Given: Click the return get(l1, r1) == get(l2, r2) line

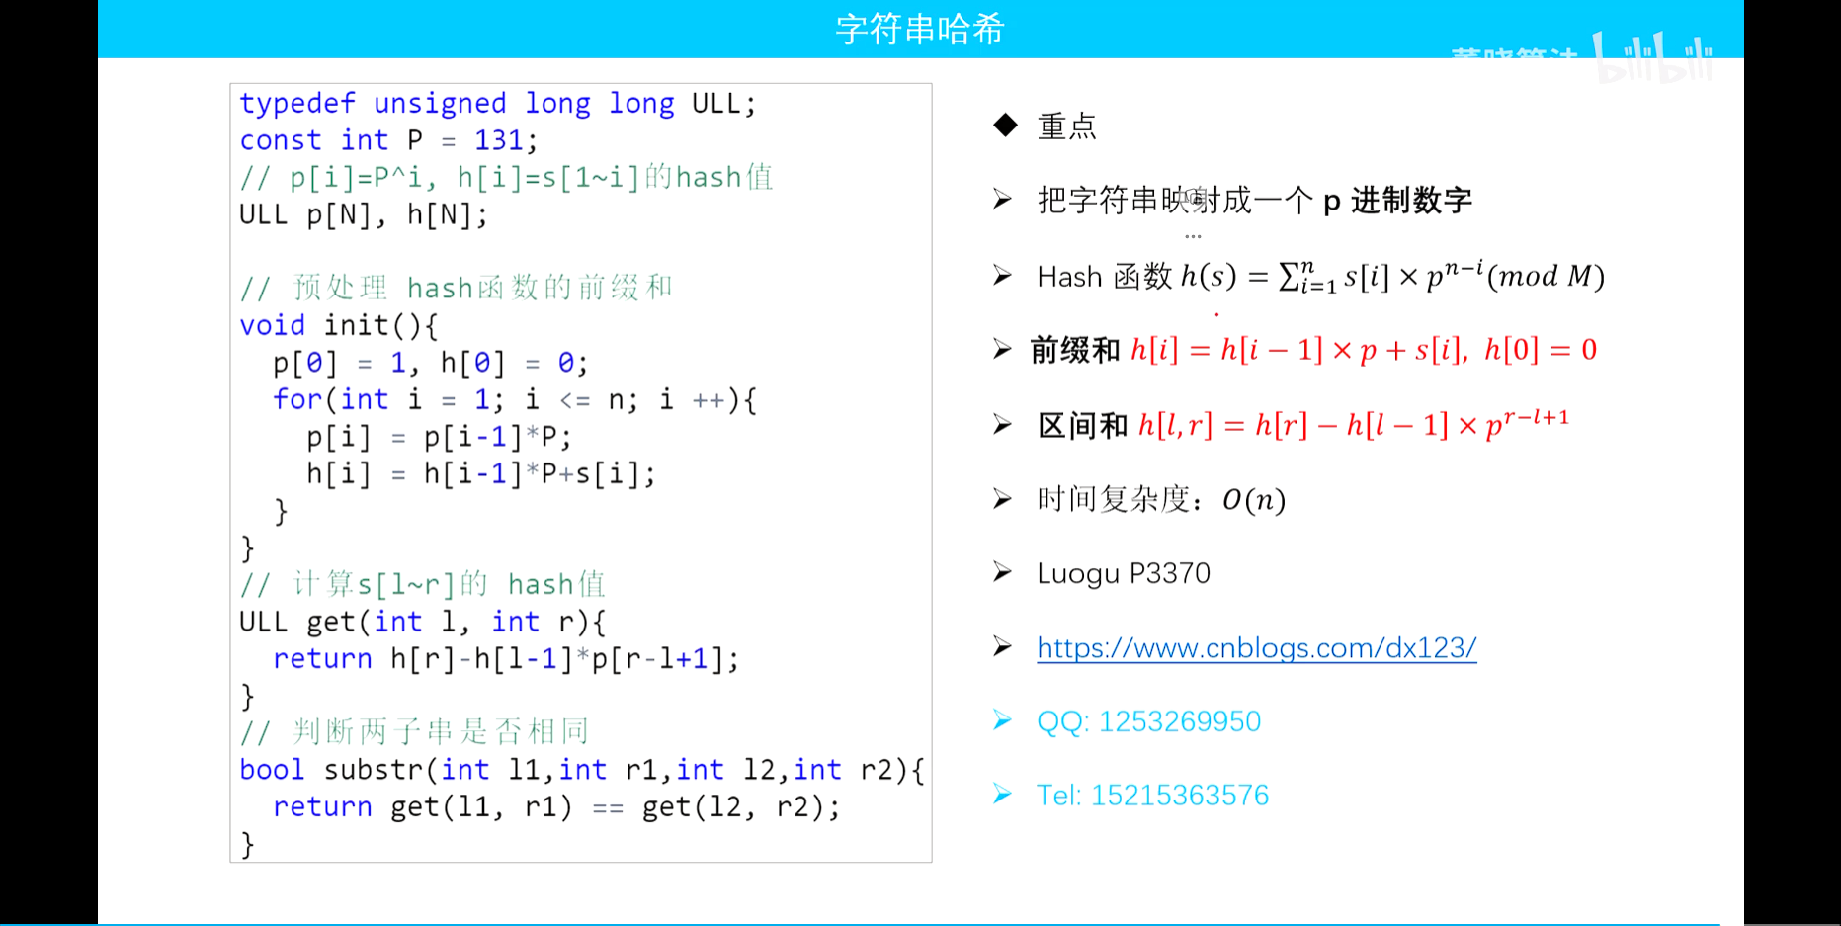Looking at the screenshot, I should coord(557,806).
